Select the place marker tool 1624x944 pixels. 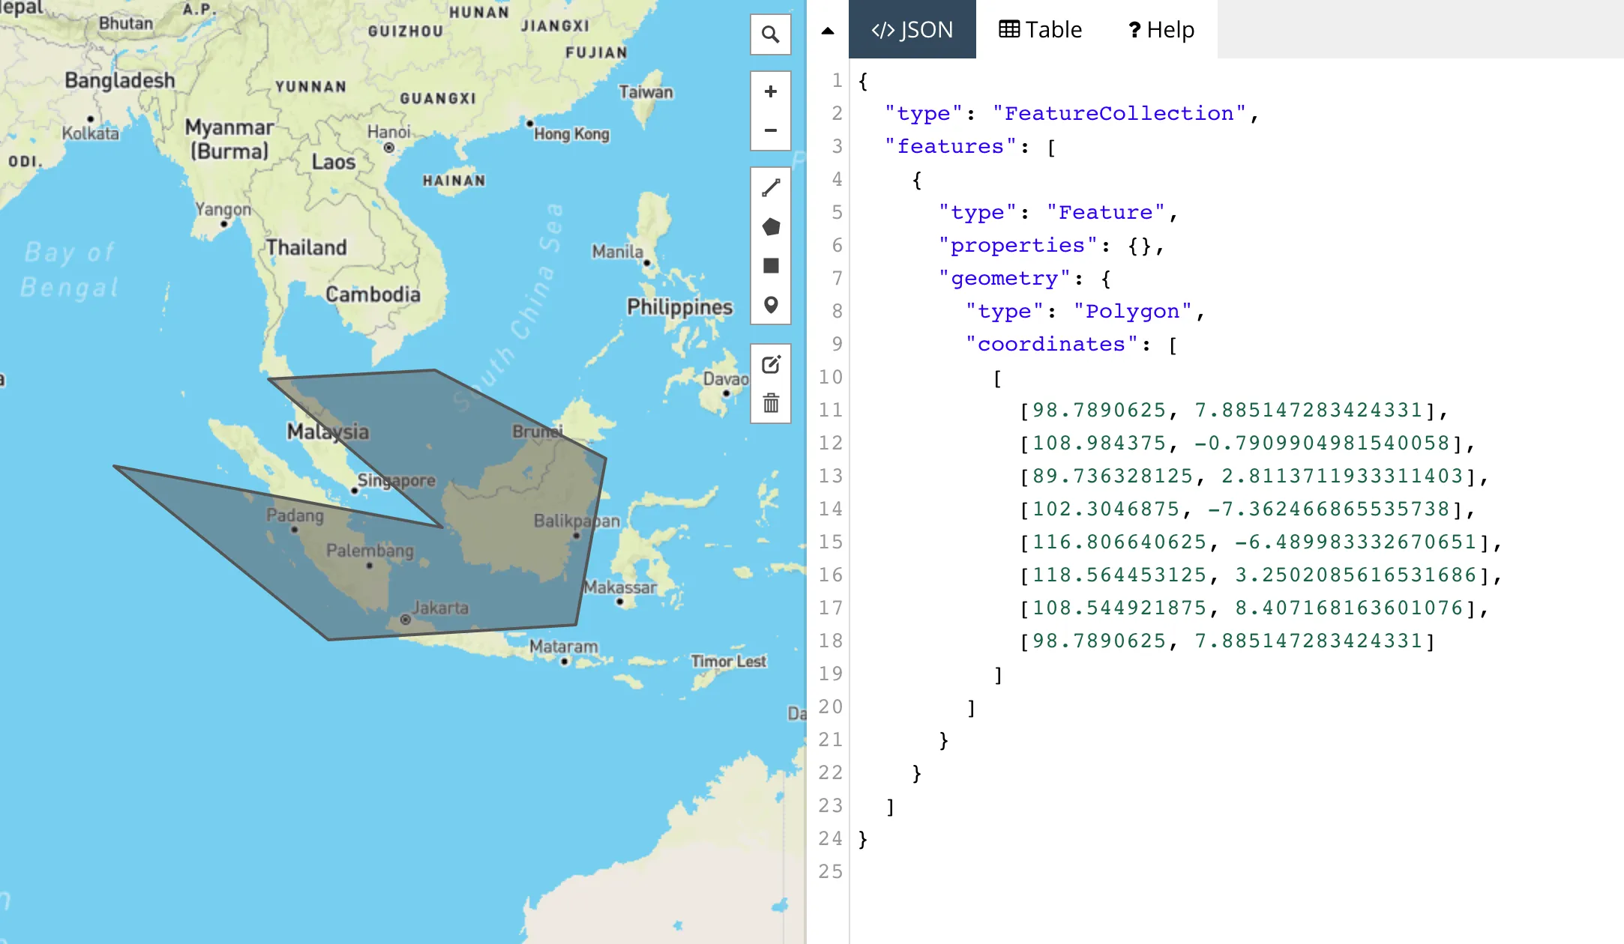(770, 305)
